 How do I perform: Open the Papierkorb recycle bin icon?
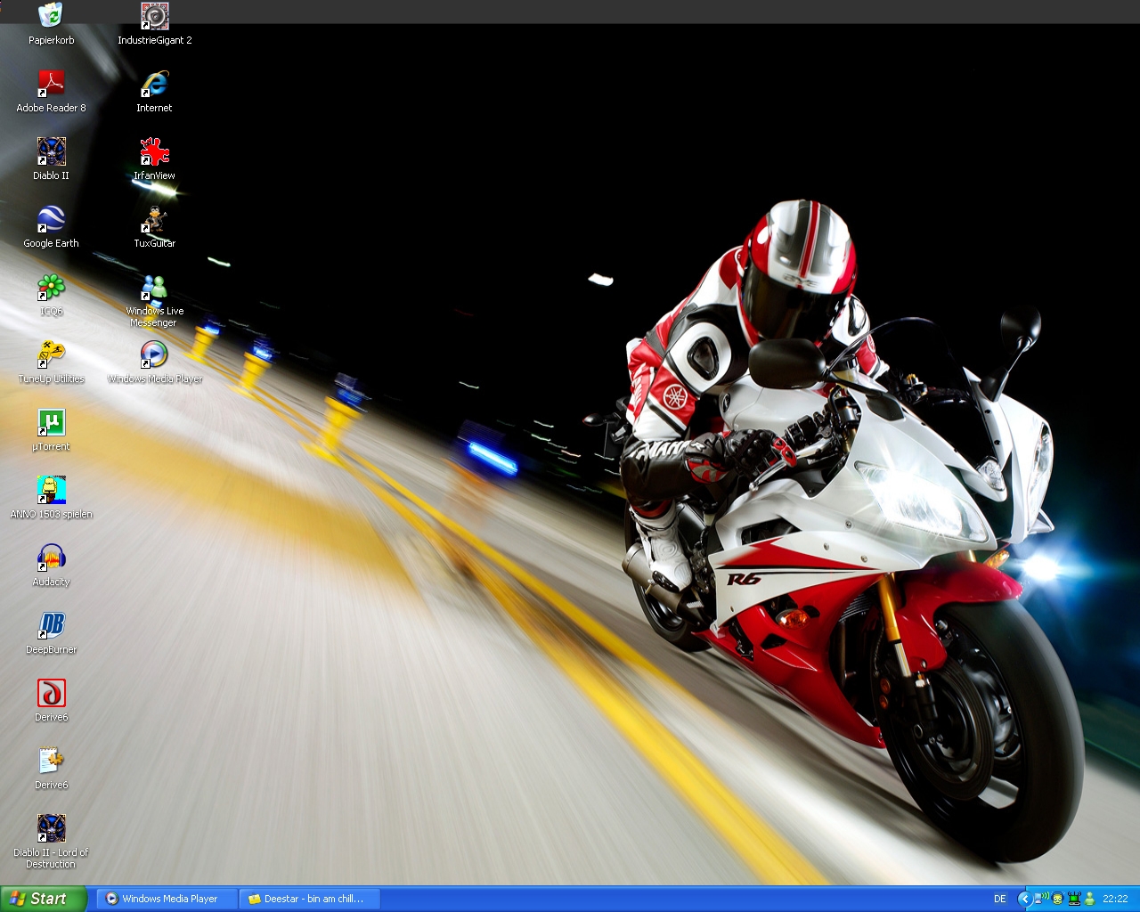tap(51, 16)
